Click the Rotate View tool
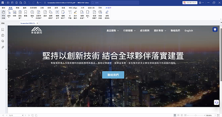Screen dimensions: 222x117 pyautogui.click(x=50, y=15)
